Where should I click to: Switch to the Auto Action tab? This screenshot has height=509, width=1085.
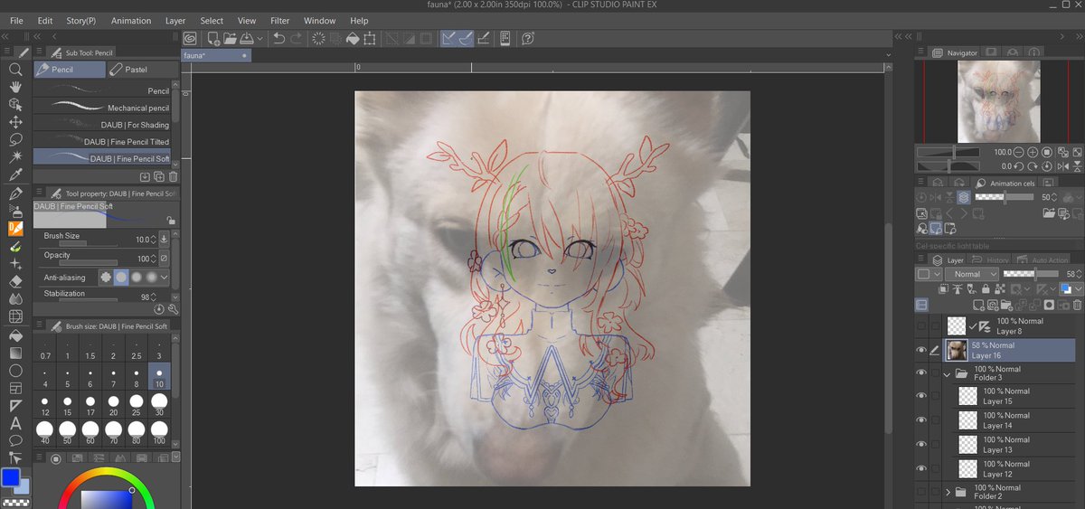click(x=1043, y=259)
